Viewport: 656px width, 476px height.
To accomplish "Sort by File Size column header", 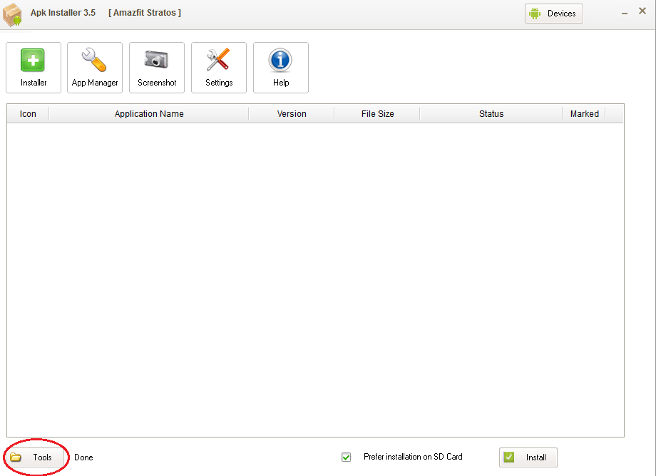I will tap(377, 114).
